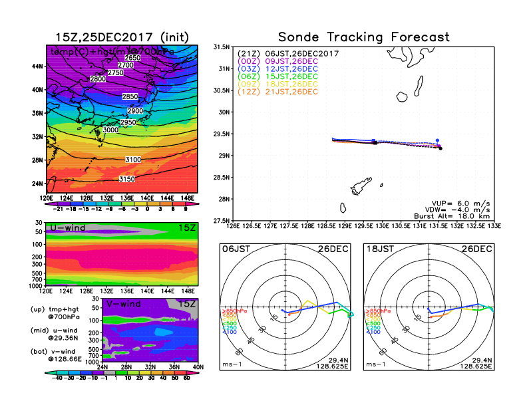This screenshot has width=527, height=407.
Task: Click the 2800 height contour label
Action: (x=98, y=79)
